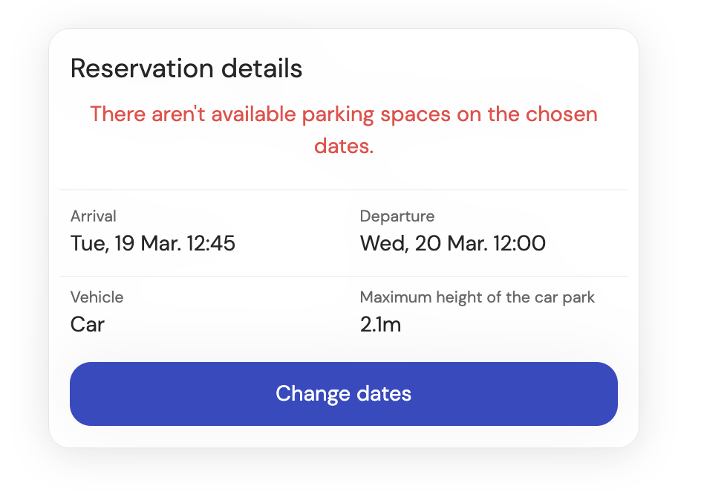Image resolution: width=704 pixels, height=501 pixels.
Task: Click the parking availability error message
Action: coord(343,130)
